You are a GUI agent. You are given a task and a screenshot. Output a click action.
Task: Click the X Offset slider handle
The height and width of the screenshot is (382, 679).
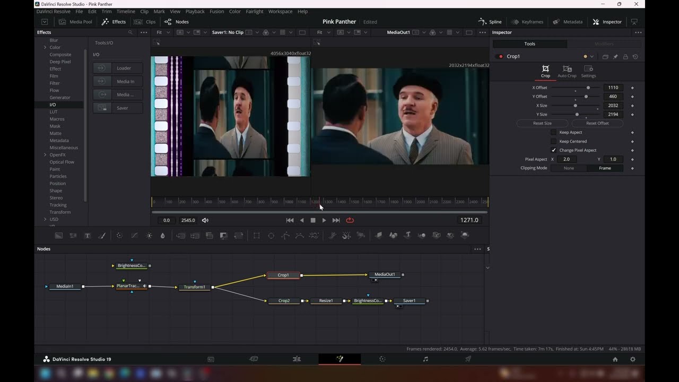click(x=588, y=88)
